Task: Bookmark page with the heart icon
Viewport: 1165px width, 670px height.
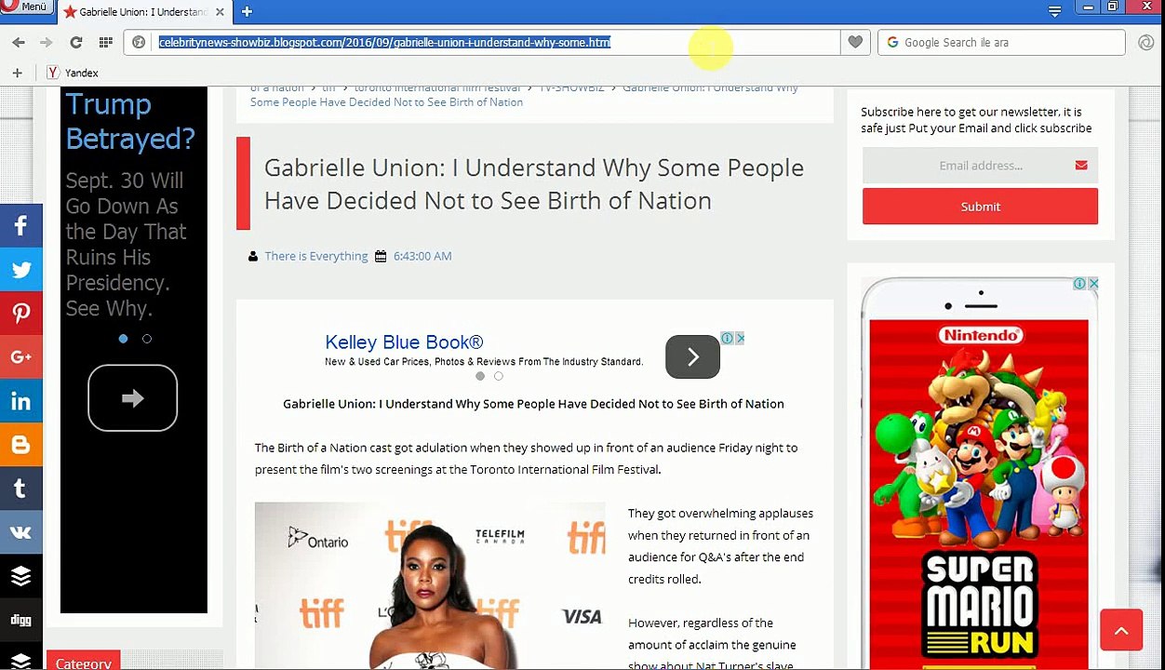Action: (x=855, y=42)
